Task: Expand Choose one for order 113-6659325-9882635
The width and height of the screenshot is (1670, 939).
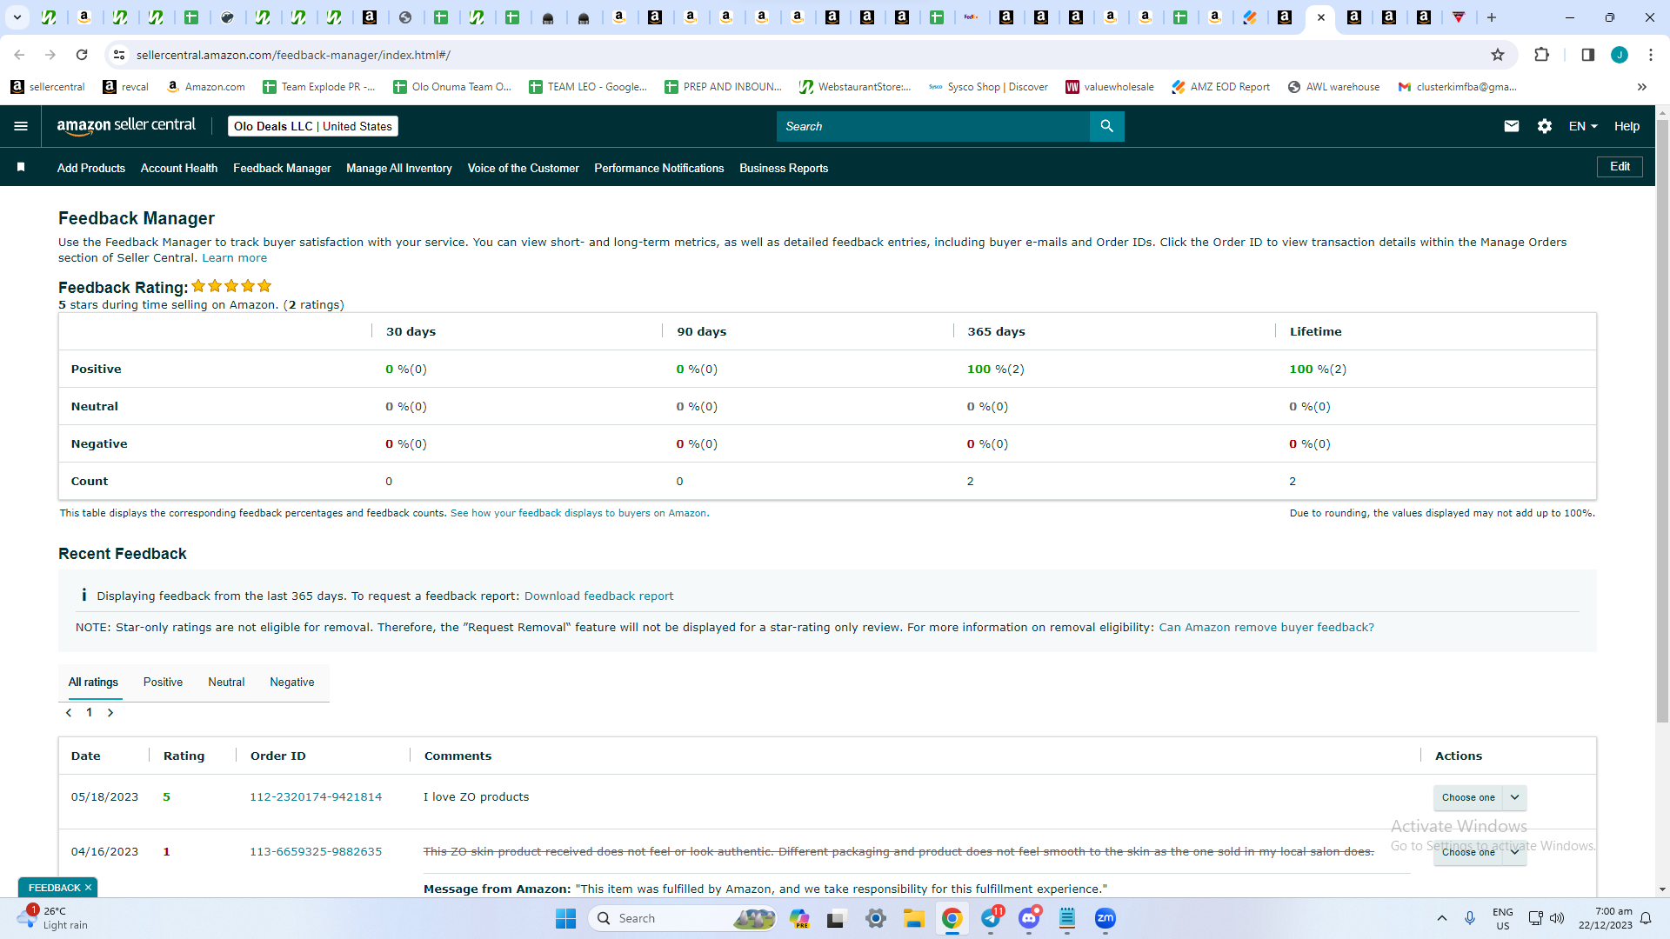Action: click(1514, 852)
